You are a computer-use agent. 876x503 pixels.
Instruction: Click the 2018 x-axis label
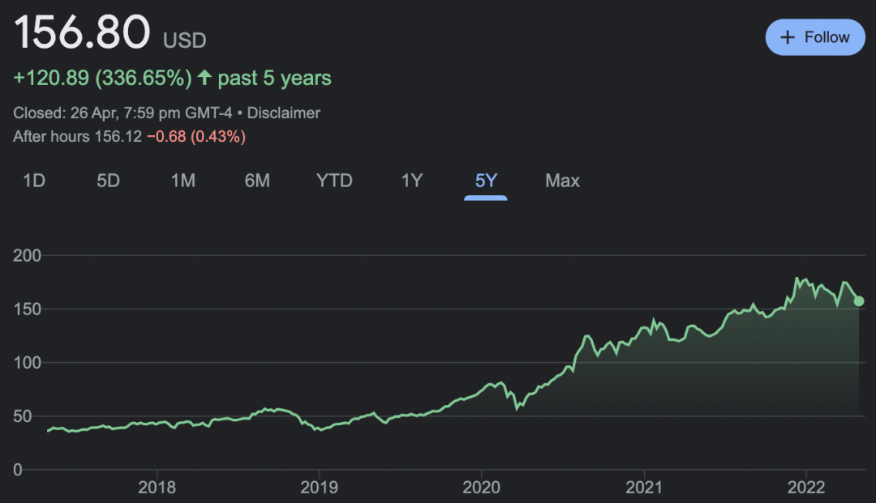point(157,488)
